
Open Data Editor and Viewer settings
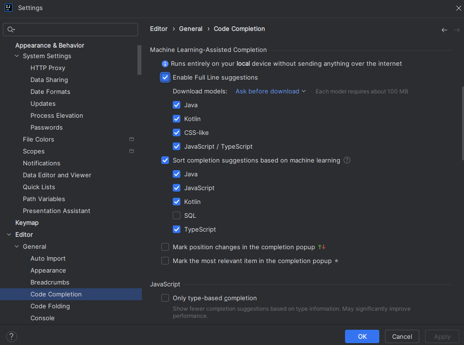coord(57,175)
